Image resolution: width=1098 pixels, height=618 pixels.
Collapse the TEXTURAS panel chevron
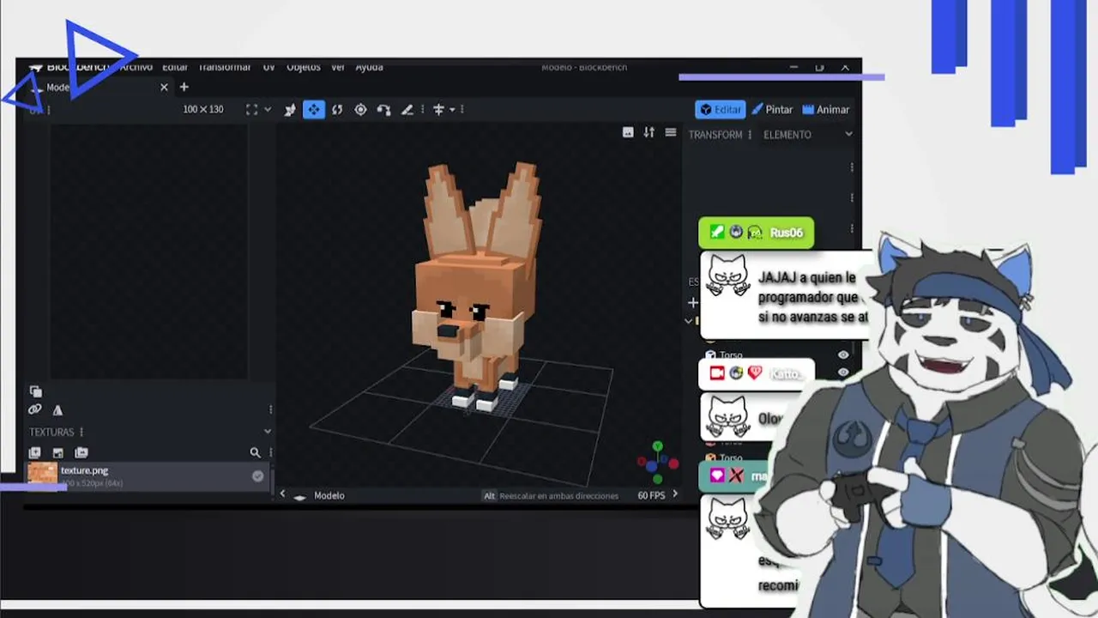(x=268, y=431)
